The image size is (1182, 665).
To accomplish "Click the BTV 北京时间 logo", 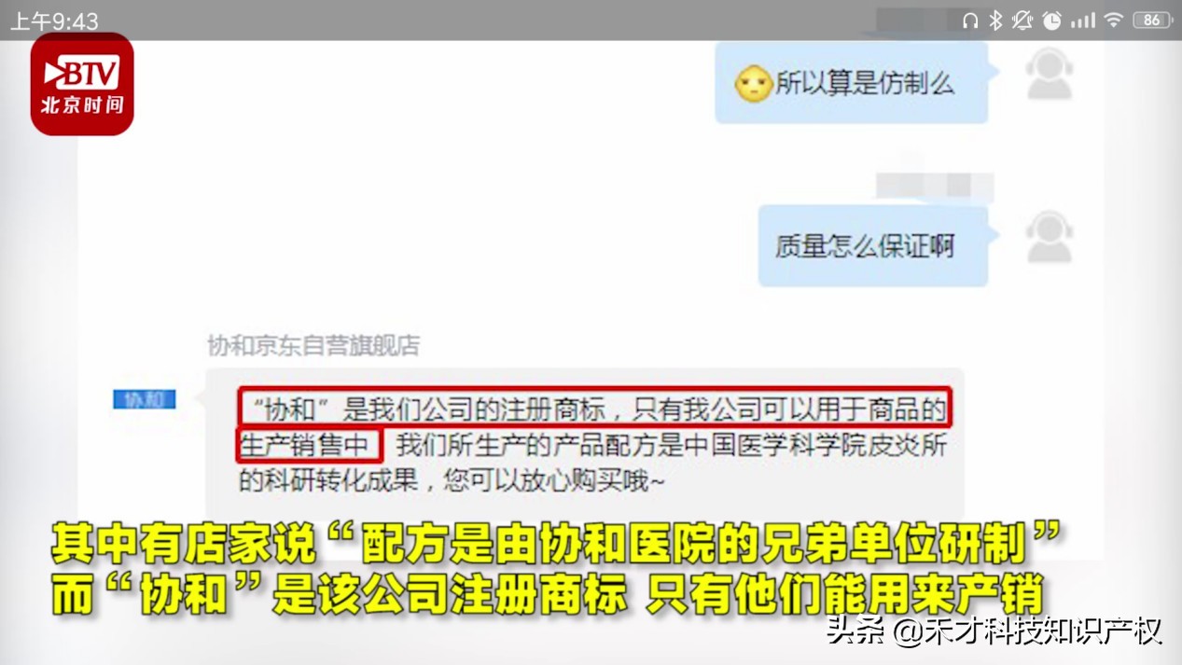I will [x=82, y=84].
